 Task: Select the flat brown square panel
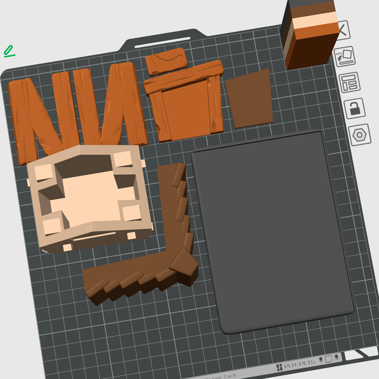[250, 99]
